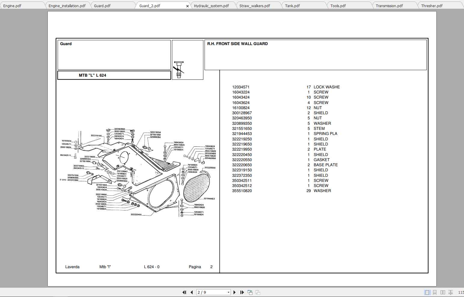
Task: Switch to two-page facing view
Action: [x=443, y=292]
